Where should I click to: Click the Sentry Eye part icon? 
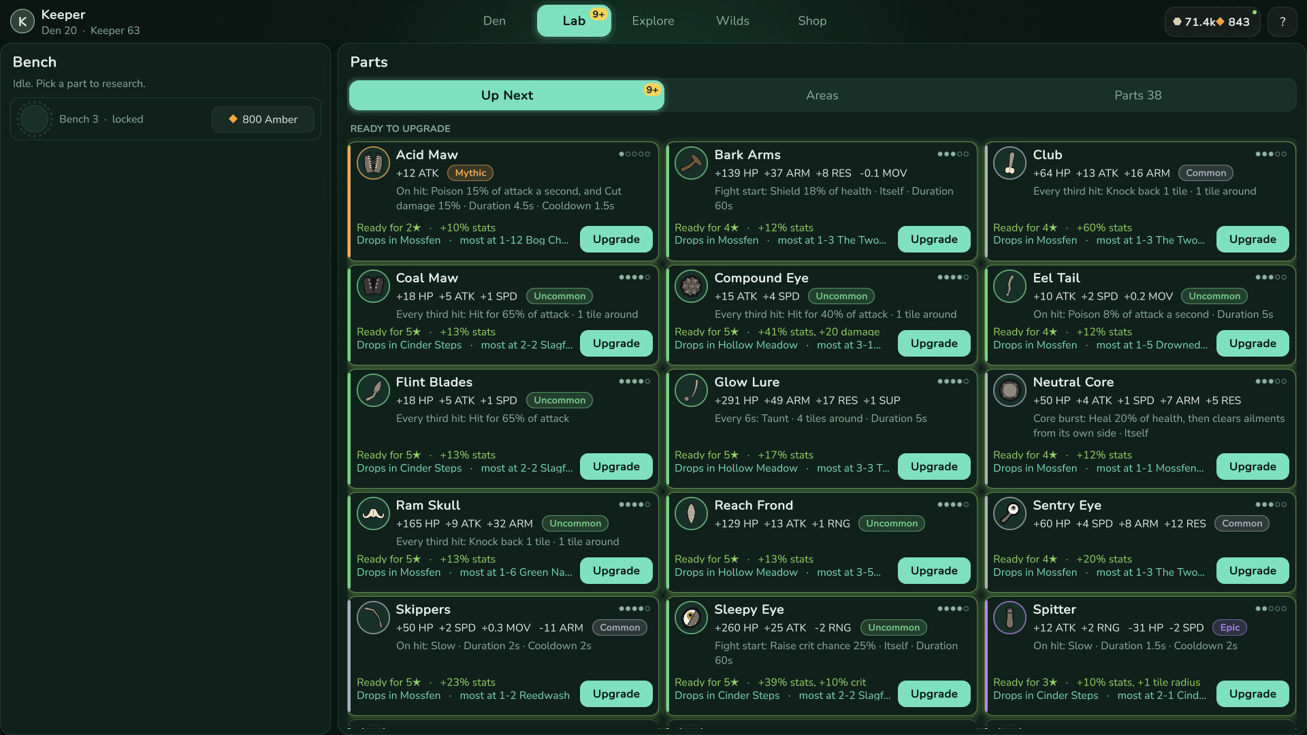click(1010, 514)
